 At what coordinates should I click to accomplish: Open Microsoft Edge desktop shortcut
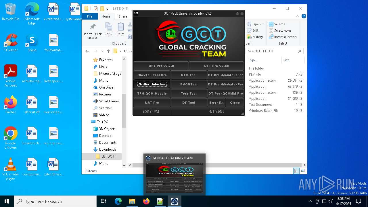click(x=32, y=14)
